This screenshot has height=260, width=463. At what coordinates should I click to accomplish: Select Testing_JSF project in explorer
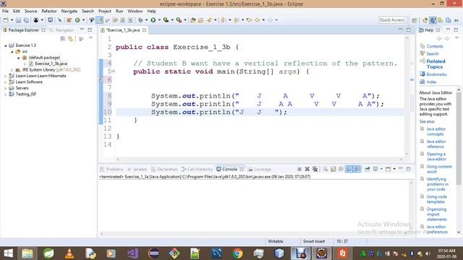click(x=26, y=95)
